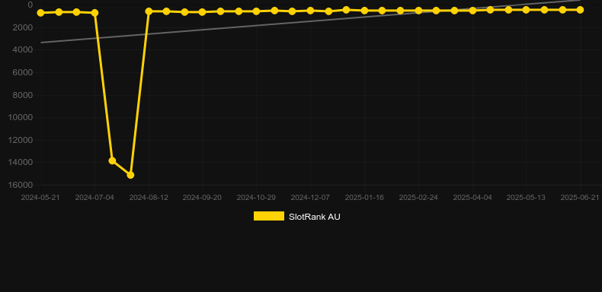Select the data point above 2025-02-24

click(x=418, y=11)
